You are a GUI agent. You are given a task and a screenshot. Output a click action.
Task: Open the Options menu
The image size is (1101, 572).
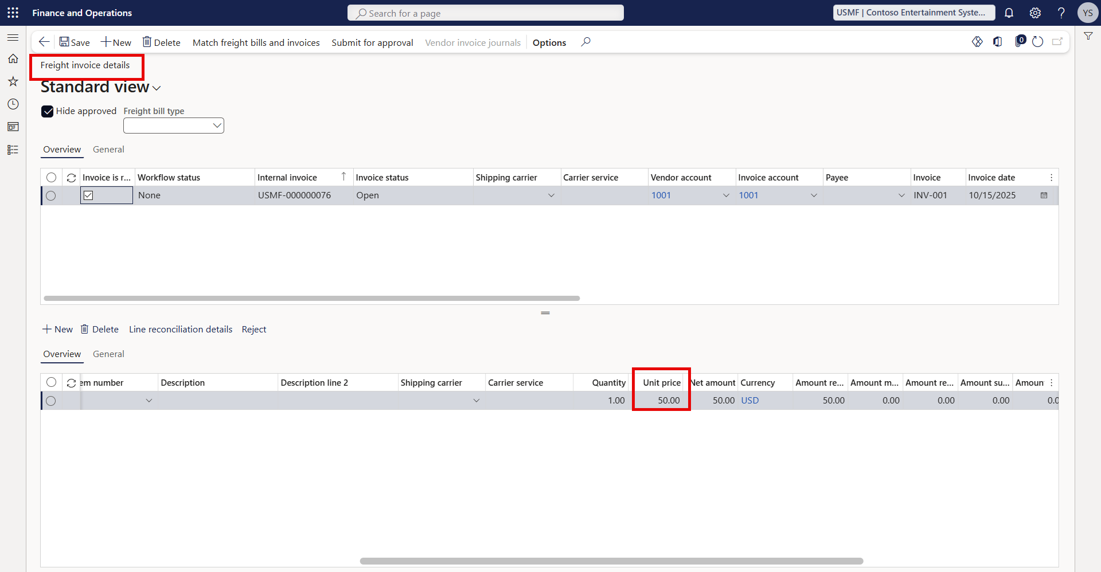[x=549, y=42]
